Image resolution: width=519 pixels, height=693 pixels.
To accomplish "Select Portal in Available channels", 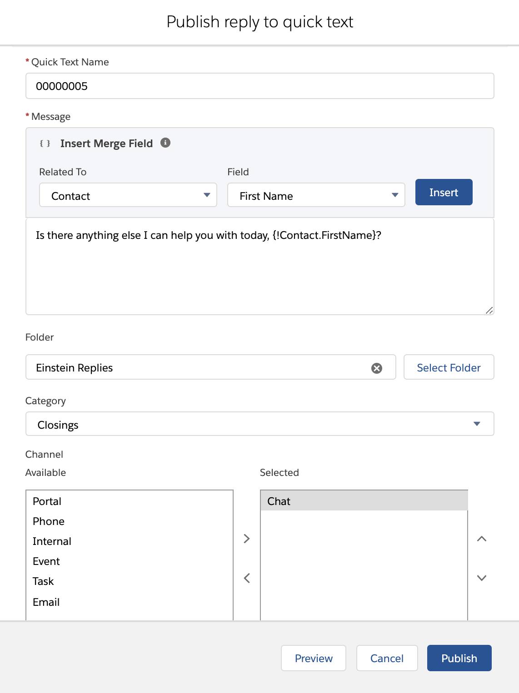I will coord(47,501).
